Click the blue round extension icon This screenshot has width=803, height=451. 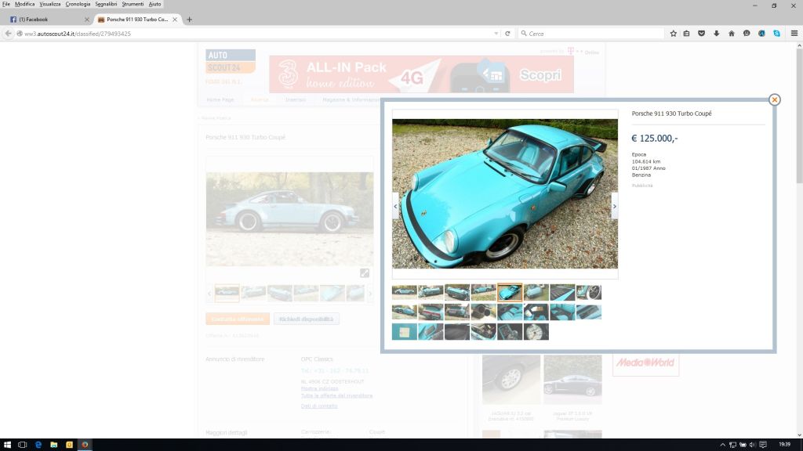pyautogui.click(x=761, y=33)
